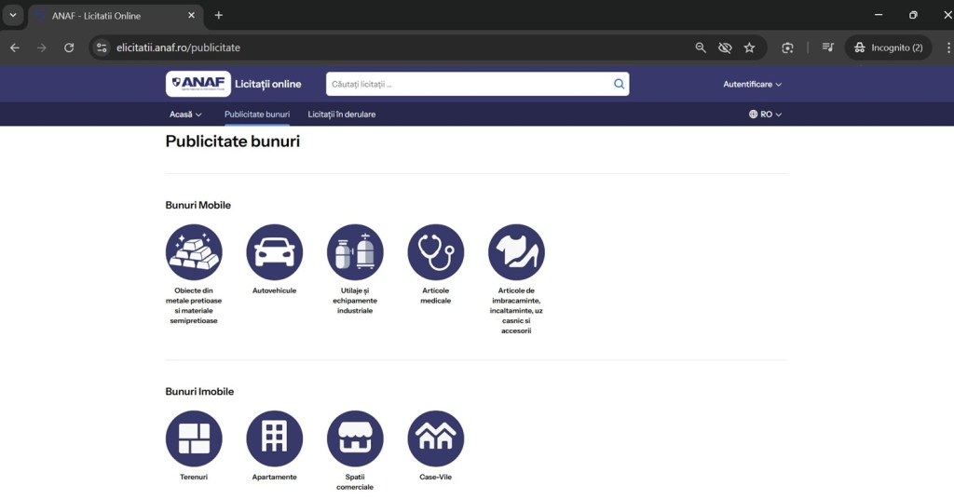Screen dimensions: 954x499
Task: Focus the Căutați licitații search field
Action: (466, 84)
